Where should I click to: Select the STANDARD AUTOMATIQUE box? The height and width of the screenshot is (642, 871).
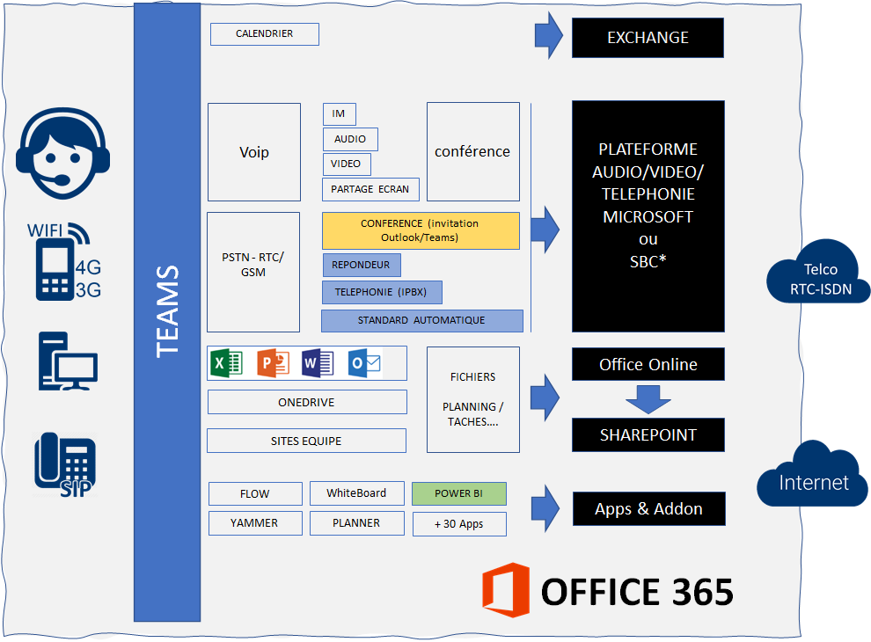coord(421,320)
